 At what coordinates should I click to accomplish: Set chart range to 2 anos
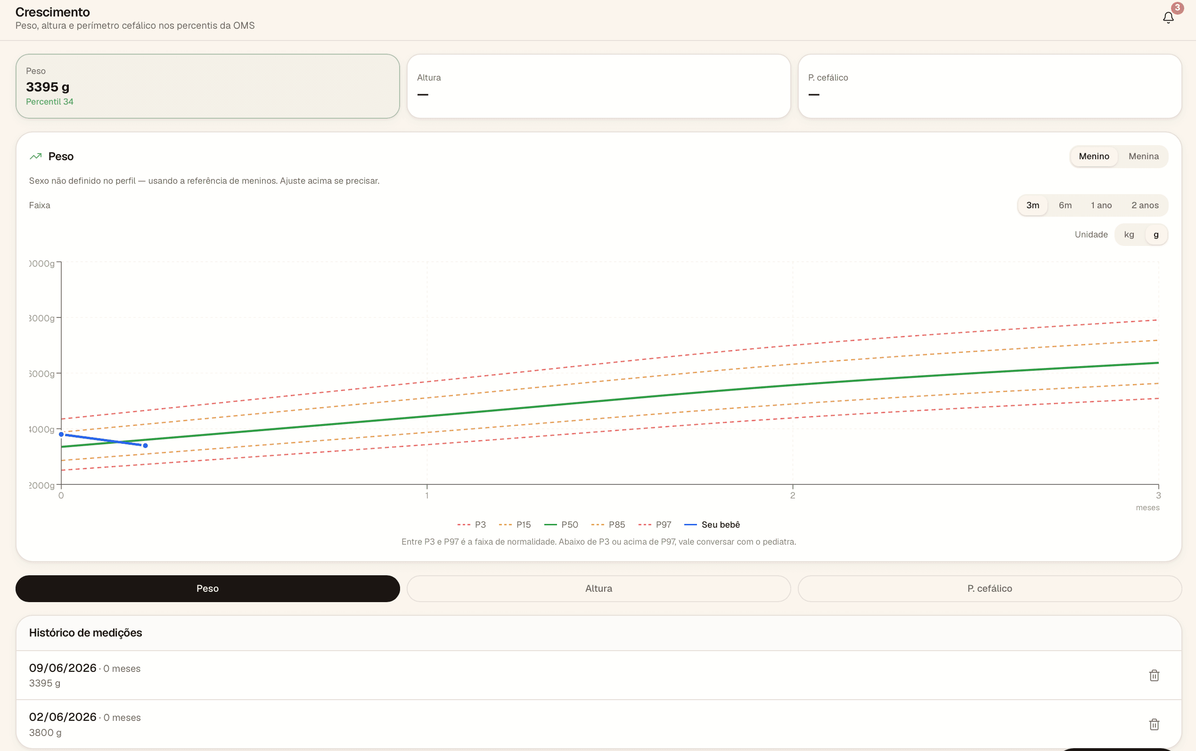pos(1145,205)
